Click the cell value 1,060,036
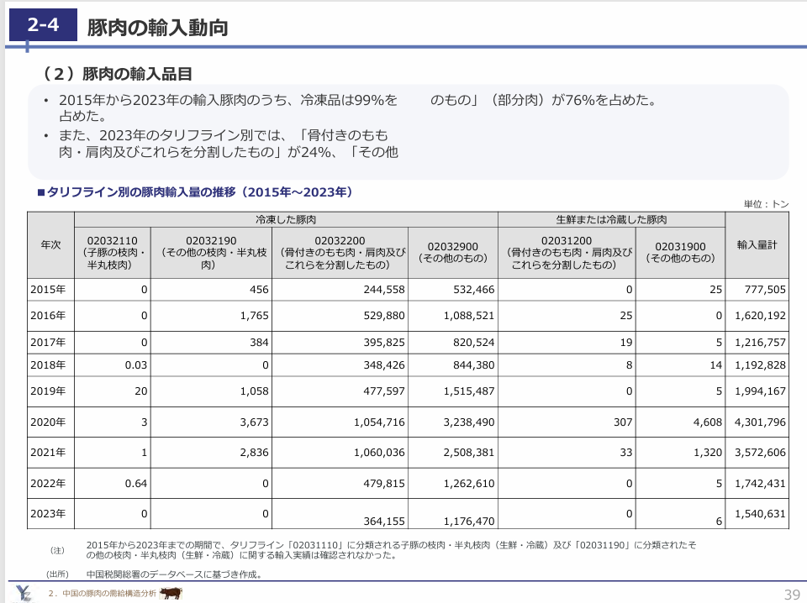 [379, 453]
